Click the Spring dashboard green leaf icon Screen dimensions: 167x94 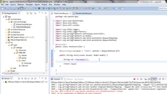click(x=39, y=8)
